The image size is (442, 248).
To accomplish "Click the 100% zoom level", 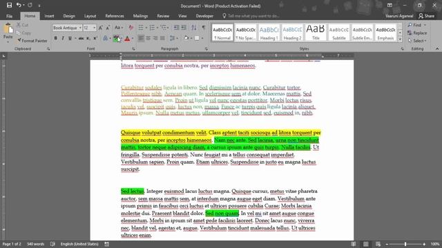I will click(x=434, y=244).
